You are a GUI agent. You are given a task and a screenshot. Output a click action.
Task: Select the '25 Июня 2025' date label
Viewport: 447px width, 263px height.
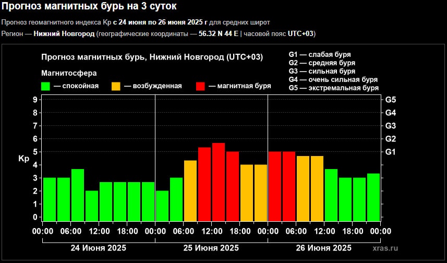pos(211,248)
